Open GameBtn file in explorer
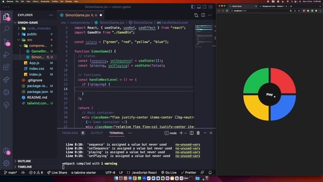 click(x=39, y=52)
